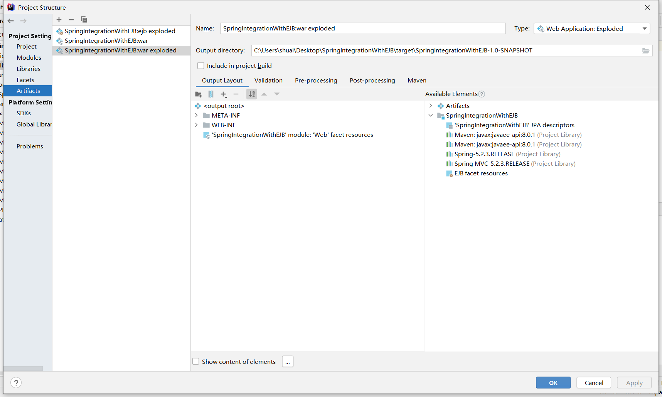Screen dimensions: 662x397
Task: Select Facets in the sidebar
Action: [x=25, y=80]
